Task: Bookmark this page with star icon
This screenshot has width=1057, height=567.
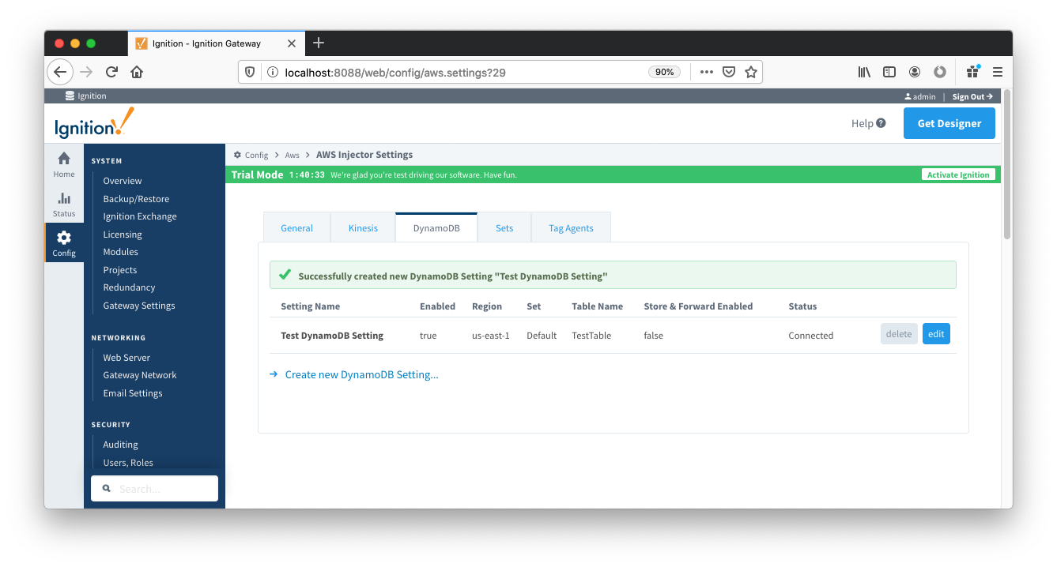Action: point(750,72)
